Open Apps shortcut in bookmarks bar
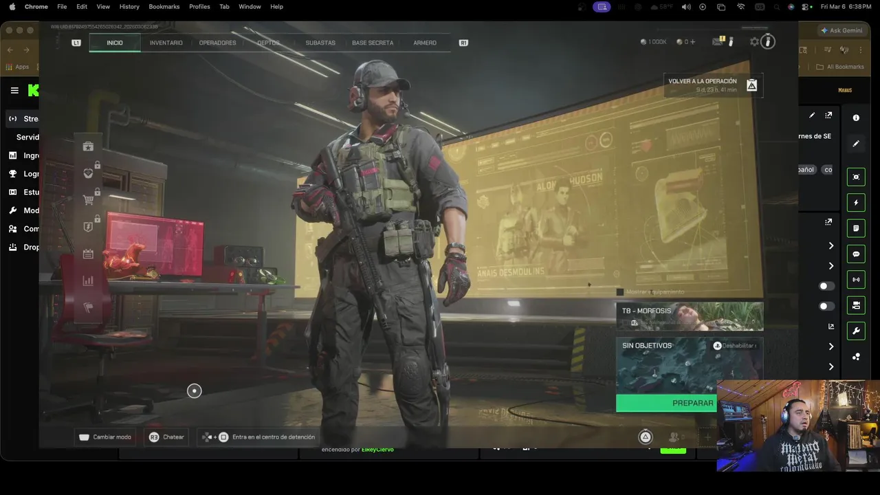The width and height of the screenshot is (880, 495). [x=17, y=67]
